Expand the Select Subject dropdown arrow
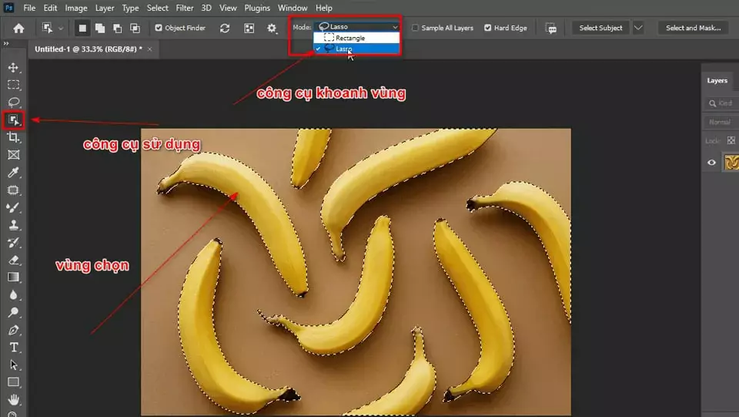This screenshot has height=417, width=739. [x=638, y=28]
